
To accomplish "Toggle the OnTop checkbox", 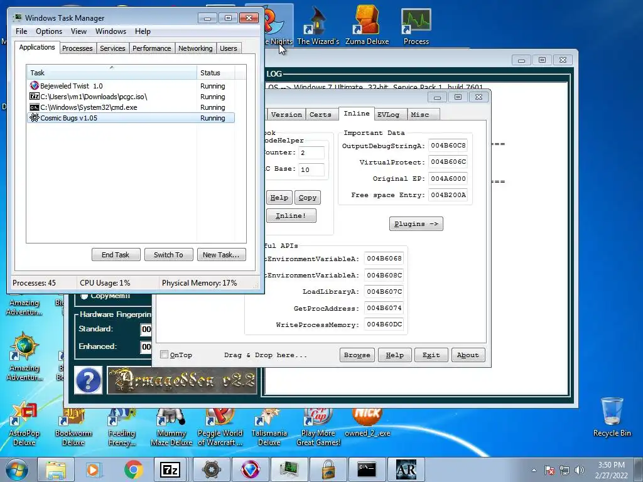I will point(164,355).
